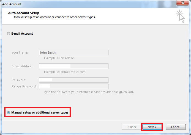Select Manual setup or additional server types
This screenshot has height=135, width=191.
tap(9, 112)
